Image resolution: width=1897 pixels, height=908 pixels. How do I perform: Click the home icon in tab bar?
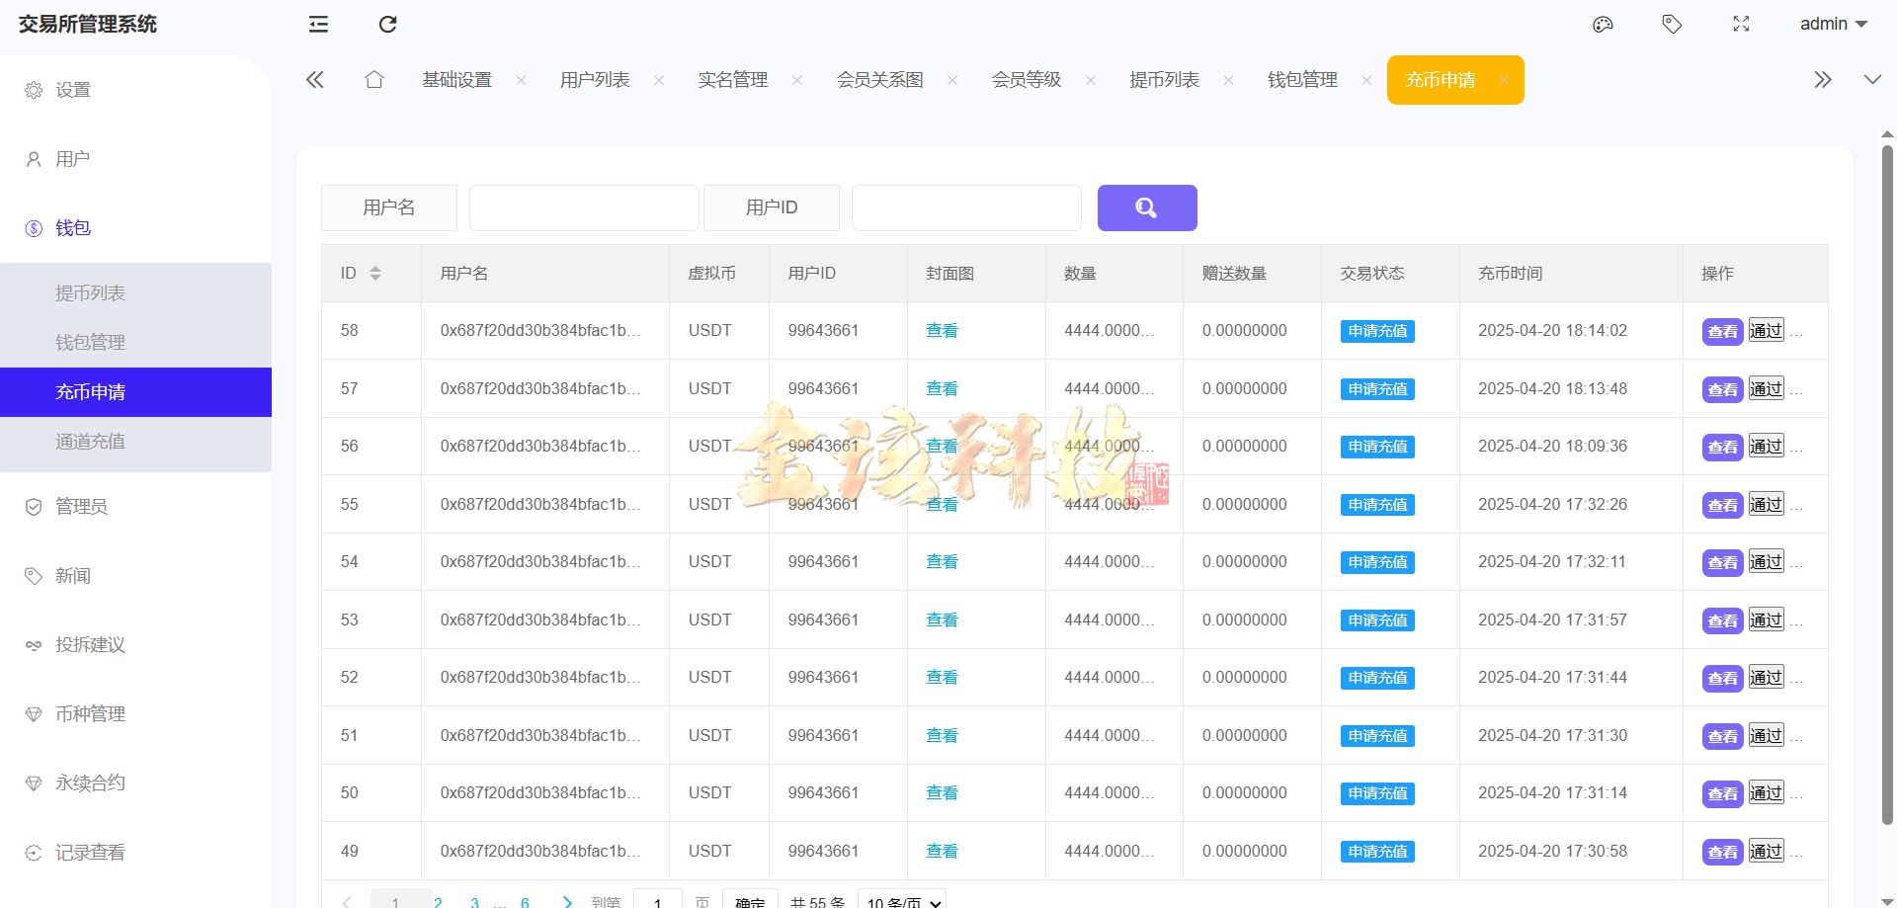tap(373, 79)
